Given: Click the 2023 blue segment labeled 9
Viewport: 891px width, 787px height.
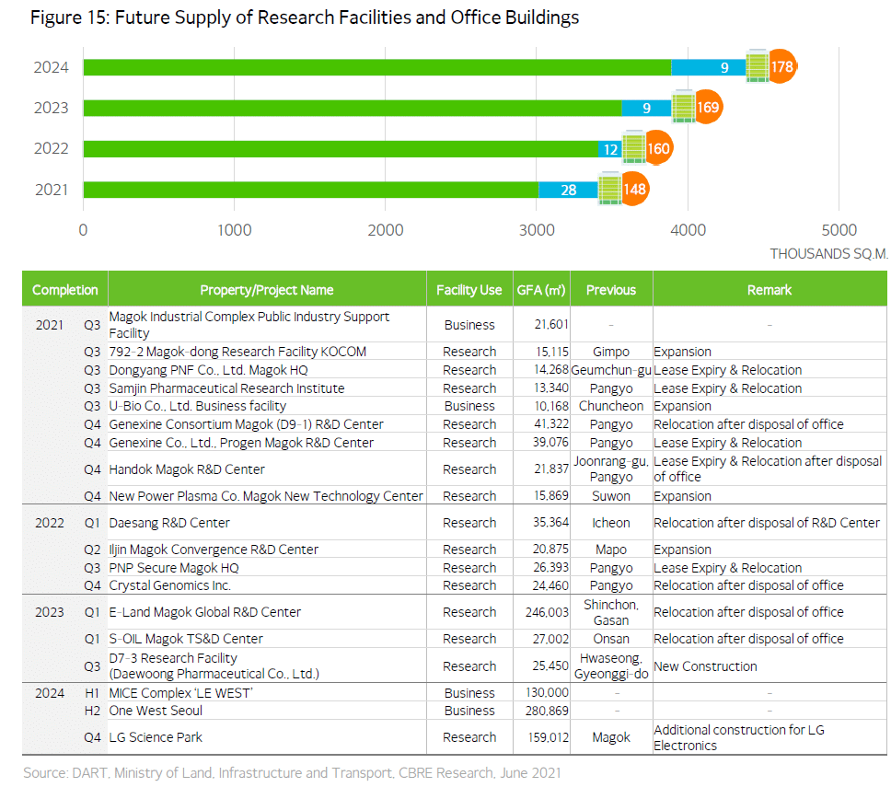Looking at the screenshot, I should click(647, 108).
